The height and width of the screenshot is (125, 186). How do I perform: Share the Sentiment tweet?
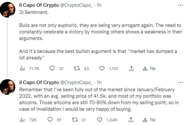(x=131, y=69)
